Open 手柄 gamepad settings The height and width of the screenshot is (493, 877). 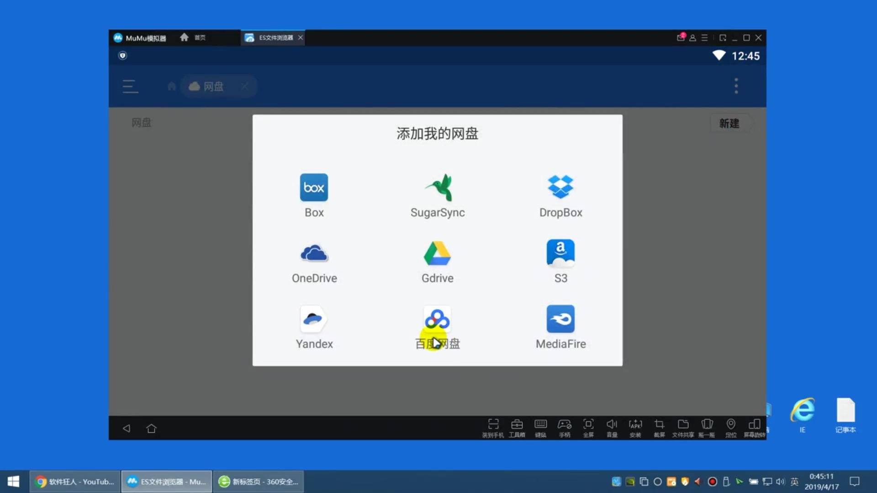point(565,428)
